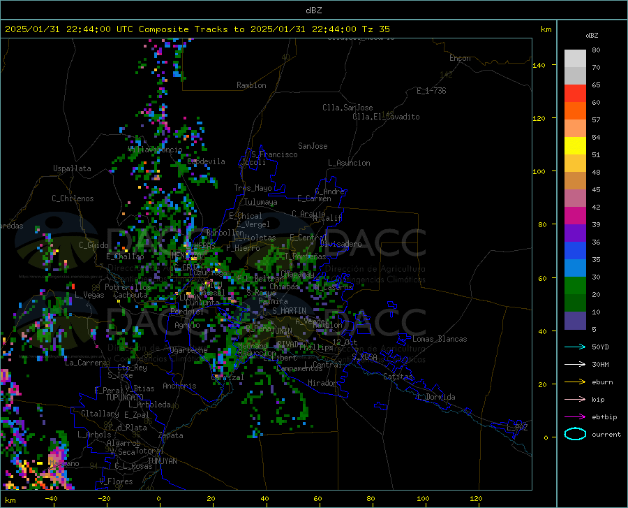The width and height of the screenshot is (628, 508).
Task: Click the magenta eb+bip arrow in legend
Action: [575, 417]
